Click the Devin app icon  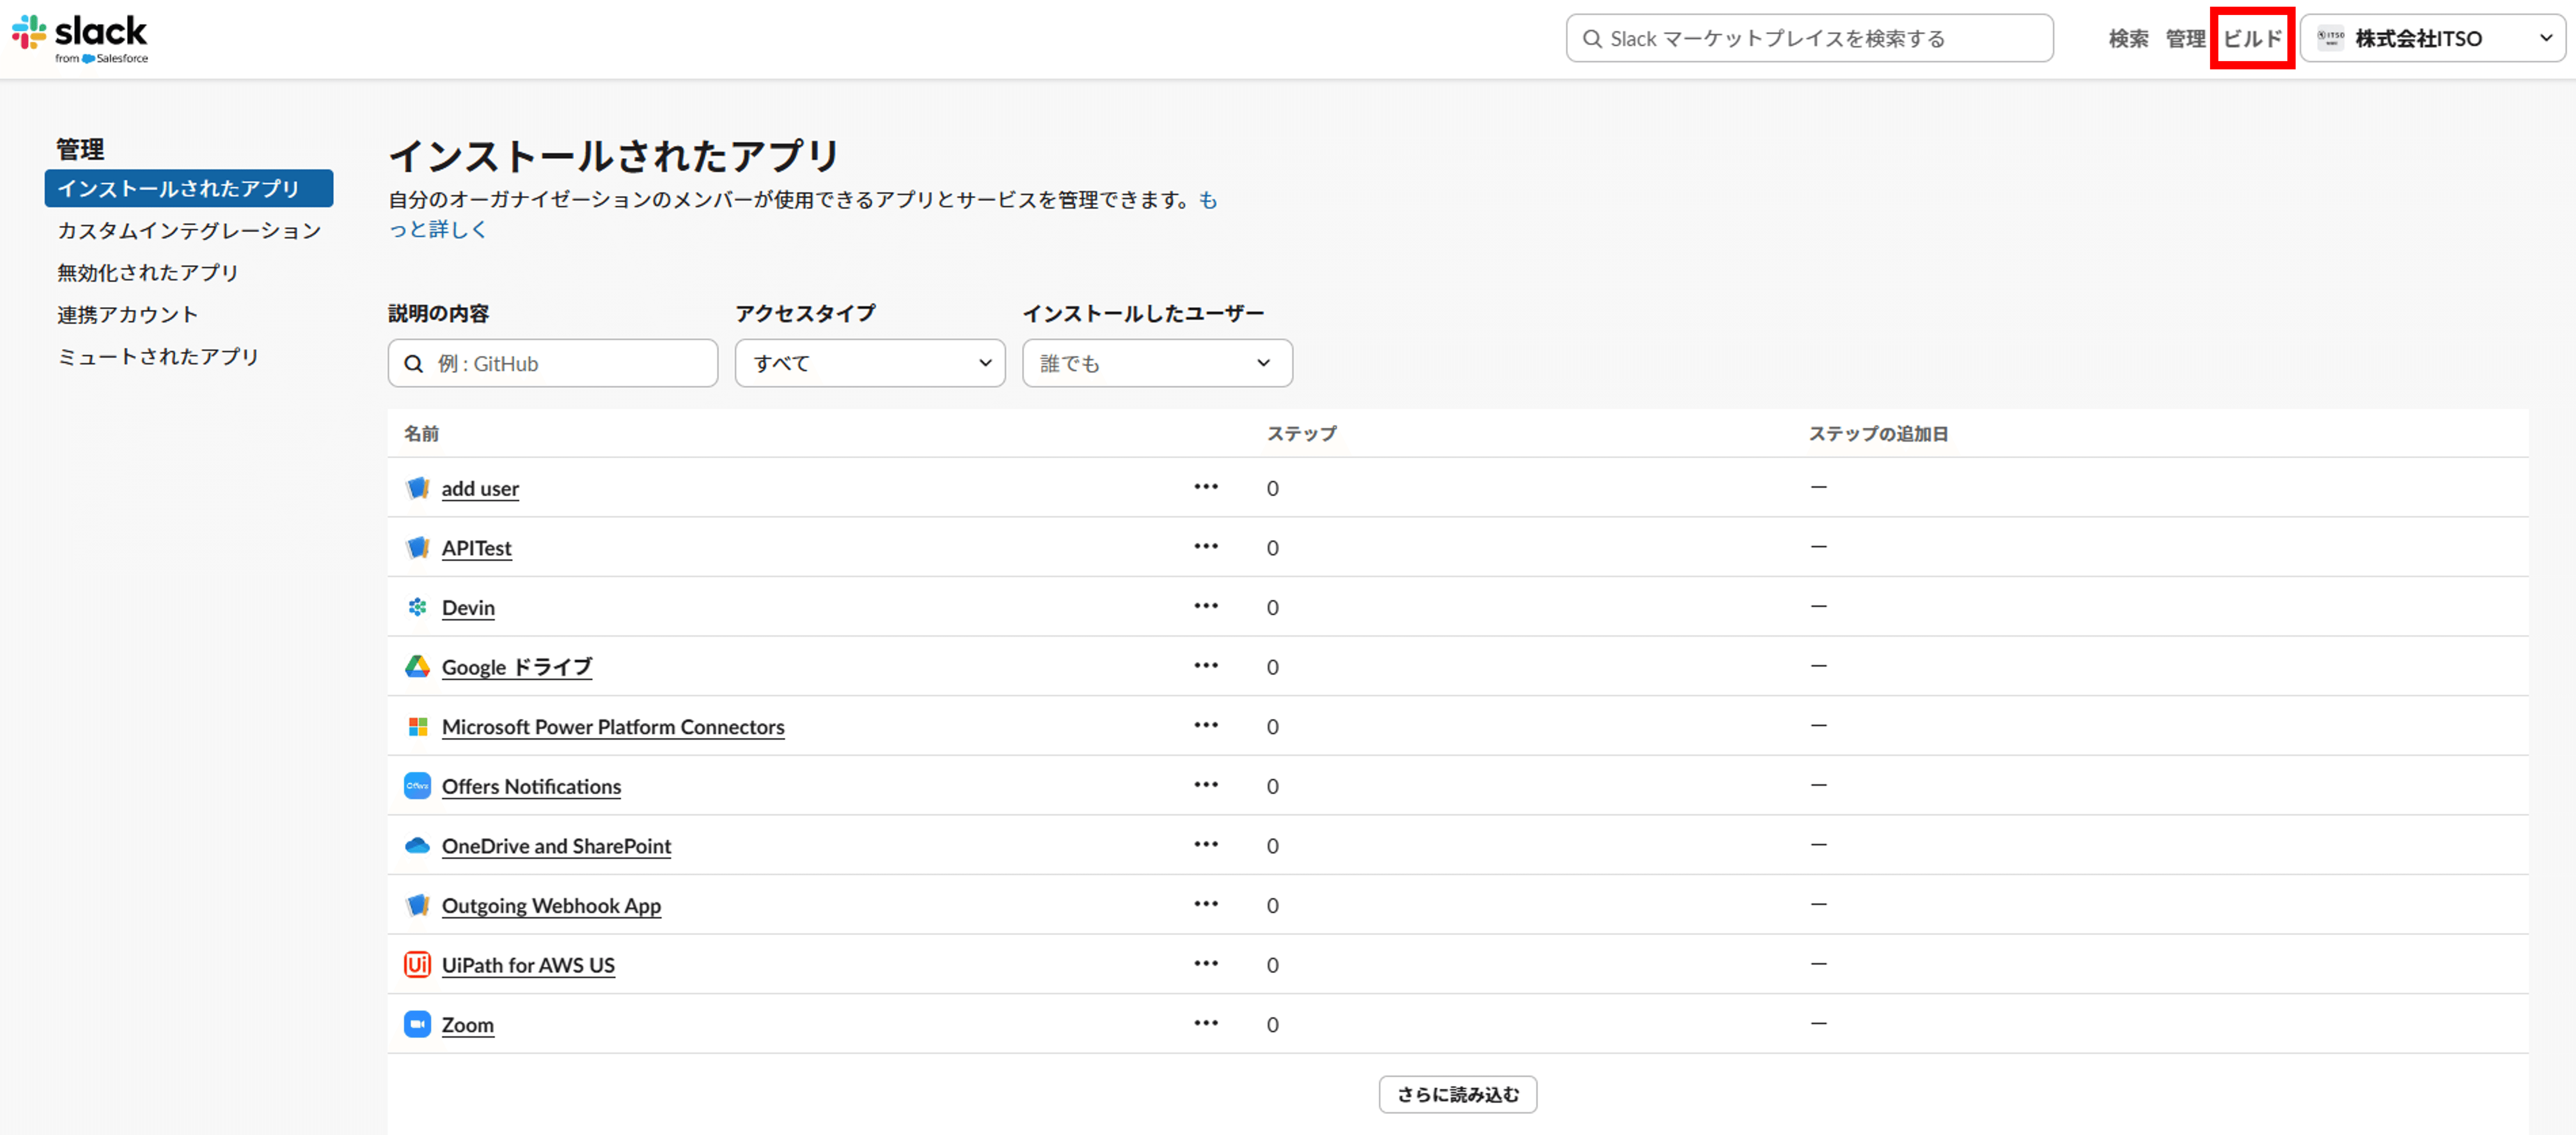[417, 607]
